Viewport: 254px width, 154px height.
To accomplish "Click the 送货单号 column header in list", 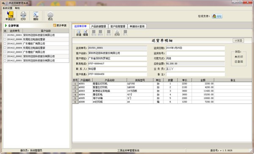I will [x=14, y=31].
